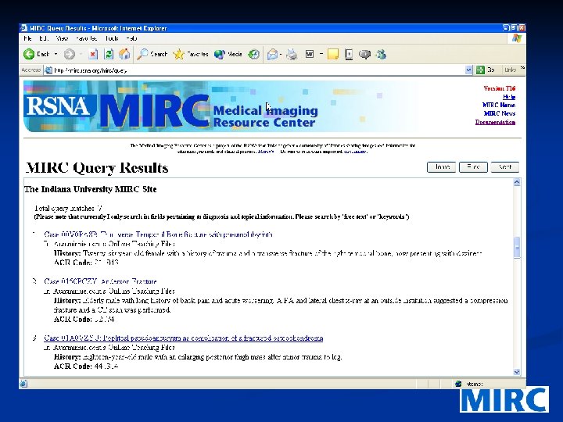Open the Favorites star toolbar button
The image size is (563, 422).
tap(190, 54)
